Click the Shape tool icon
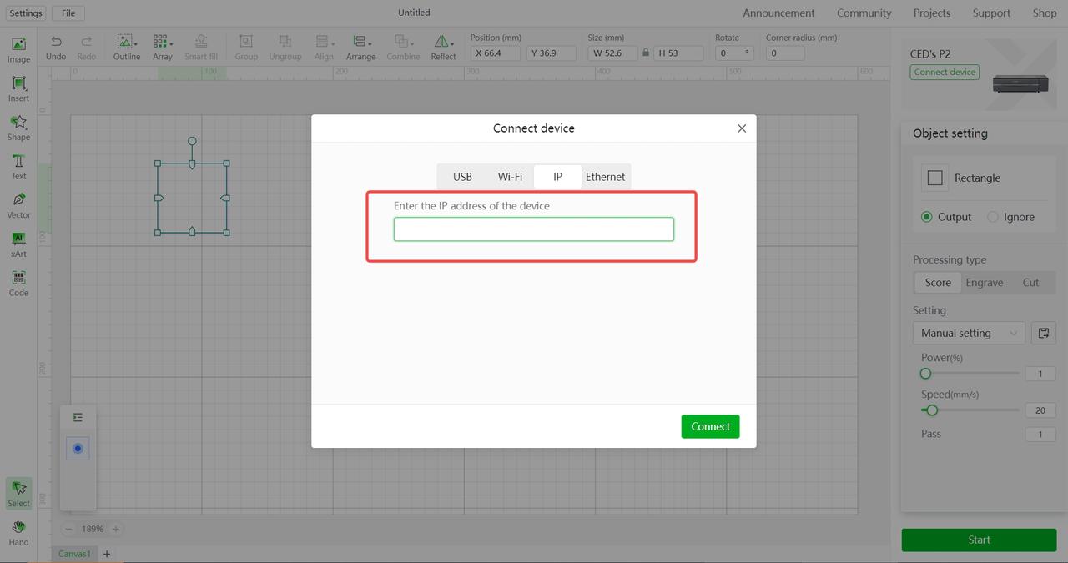The height and width of the screenshot is (563, 1068). [18, 127]
